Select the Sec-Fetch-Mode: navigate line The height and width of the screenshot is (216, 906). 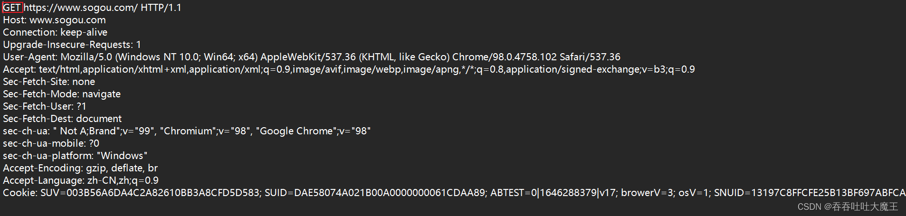[x=62, y=94]
